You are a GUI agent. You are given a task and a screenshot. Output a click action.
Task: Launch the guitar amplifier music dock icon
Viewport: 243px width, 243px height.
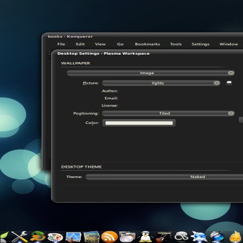point(163,237)
